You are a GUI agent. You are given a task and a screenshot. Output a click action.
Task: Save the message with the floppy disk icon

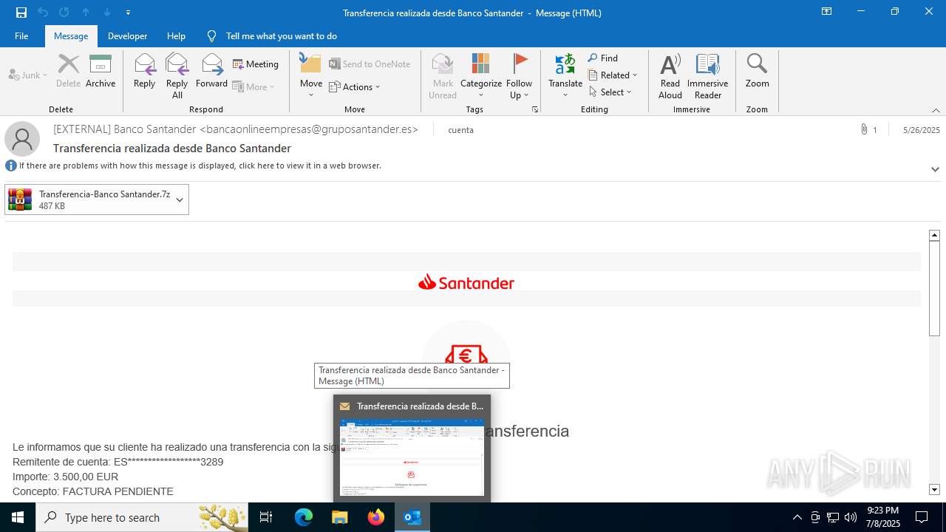pos(21,13)
